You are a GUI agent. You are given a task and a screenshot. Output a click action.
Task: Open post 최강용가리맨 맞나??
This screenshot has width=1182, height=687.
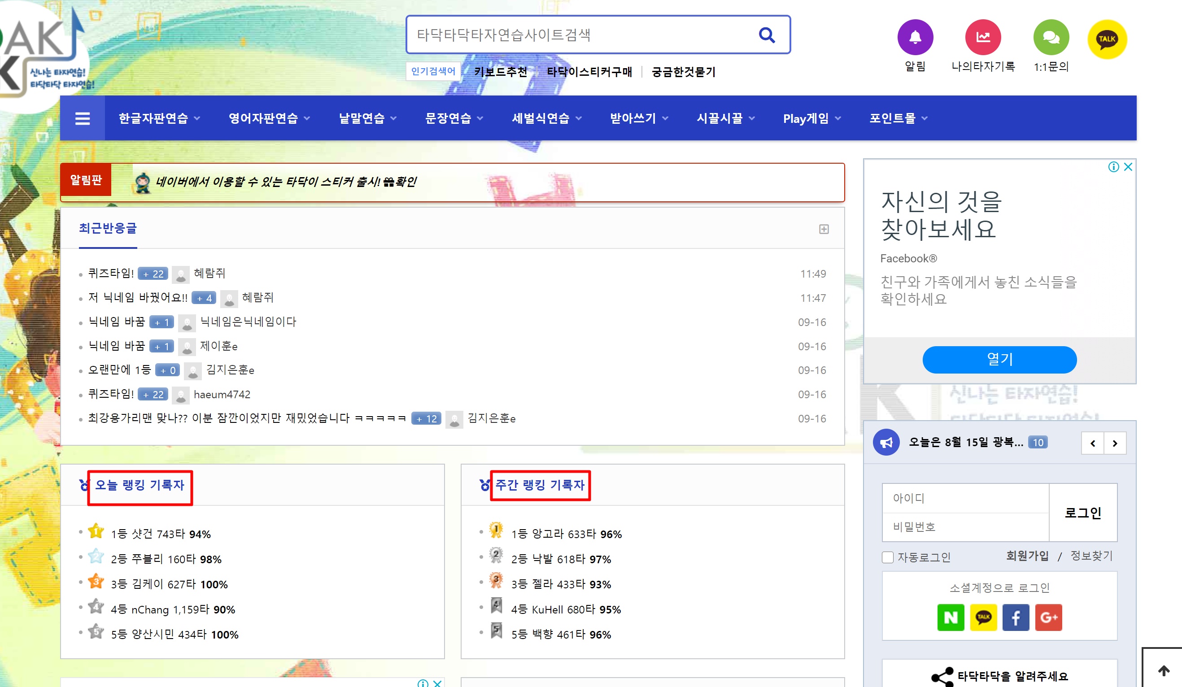pyautogui.click(x=247, y=418)
